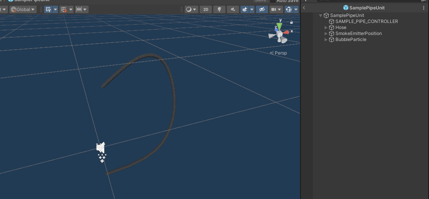Expand the SmokeEmitterPosition object
This screenshot has height=199, width=429.
click(326, 33)
